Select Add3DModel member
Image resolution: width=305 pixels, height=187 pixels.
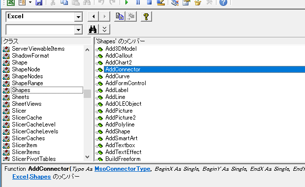point(121,49)
